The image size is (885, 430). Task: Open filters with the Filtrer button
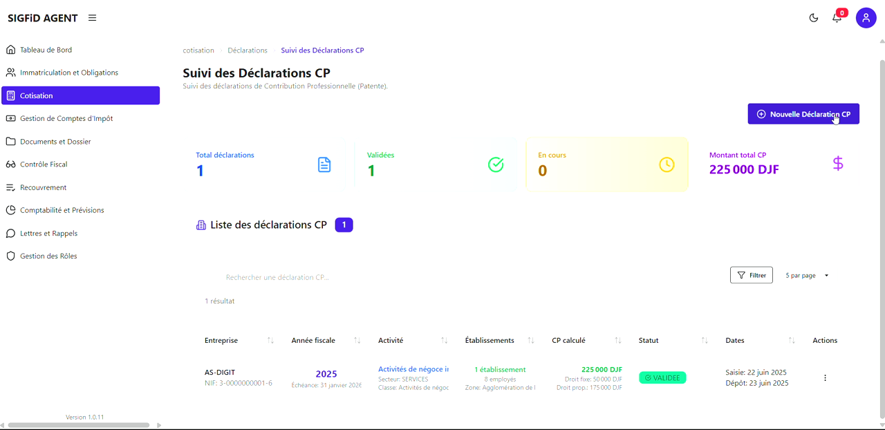click(x=752, y=274)
